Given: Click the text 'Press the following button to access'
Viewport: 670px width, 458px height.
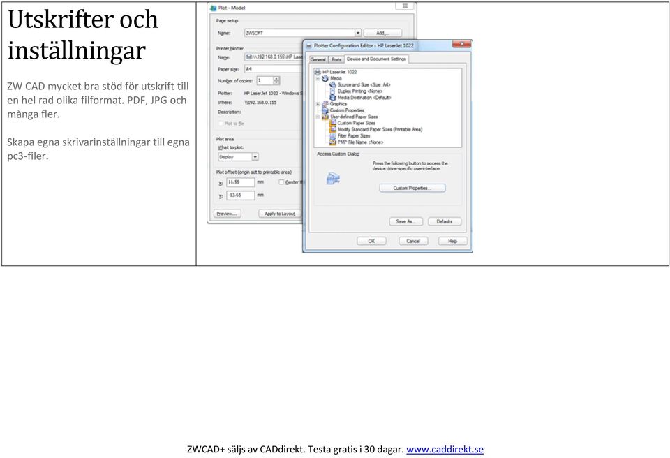Looking at the screenshot, I should (x=410, y=163).
